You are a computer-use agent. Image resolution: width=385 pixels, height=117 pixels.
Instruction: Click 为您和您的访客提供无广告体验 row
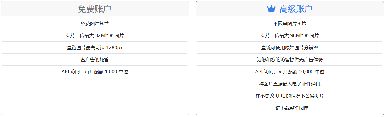point(290,60)
